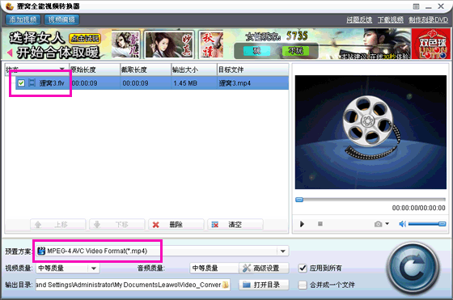
Task: Open the 下载视频 download video link
Action: click(x=391, y=19)
